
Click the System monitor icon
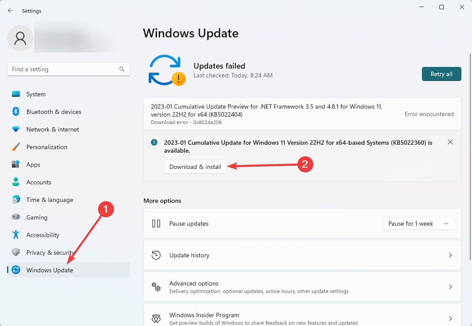click(16, 94)
